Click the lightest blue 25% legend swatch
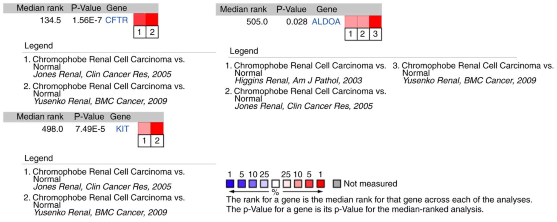Screen dimensions: 557x222 pyautogui.click(x=264, y=184)
